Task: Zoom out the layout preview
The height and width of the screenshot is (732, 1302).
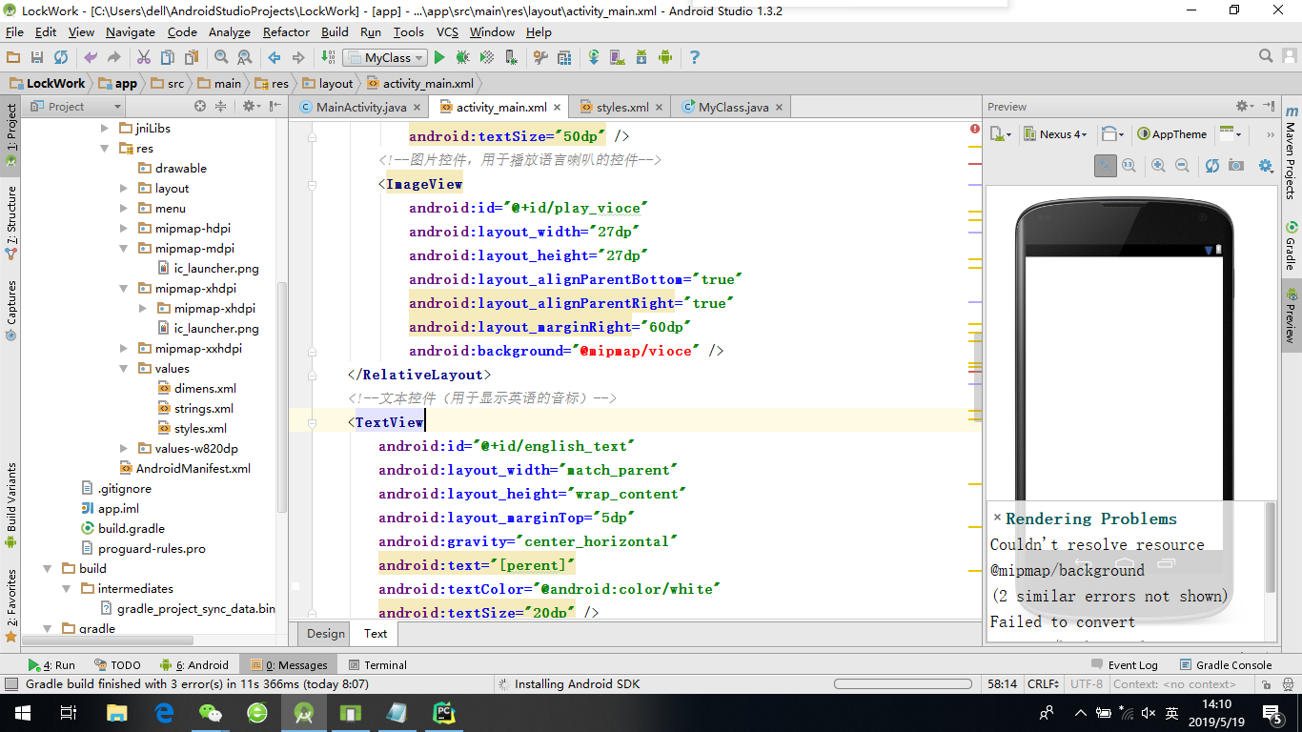Action: 1182,165
